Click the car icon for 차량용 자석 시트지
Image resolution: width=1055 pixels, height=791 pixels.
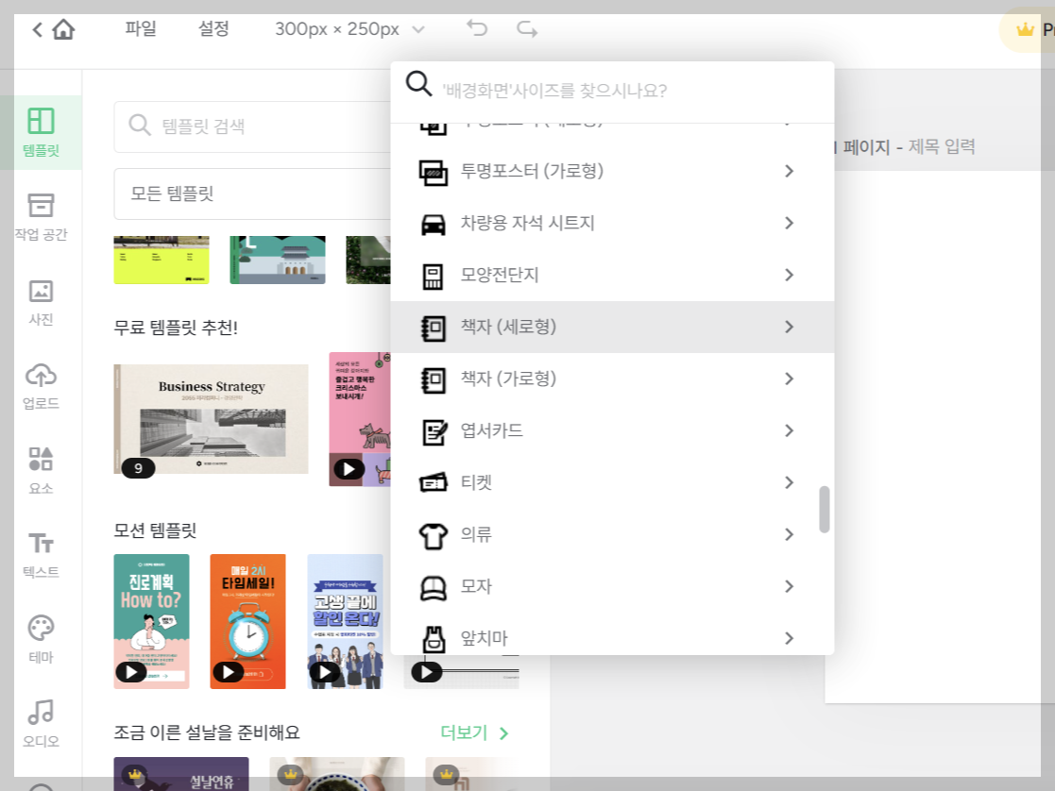pos(434,224)
